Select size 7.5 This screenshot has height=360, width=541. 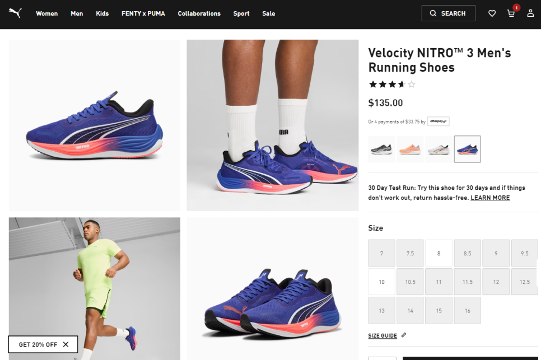pos(410,253)
